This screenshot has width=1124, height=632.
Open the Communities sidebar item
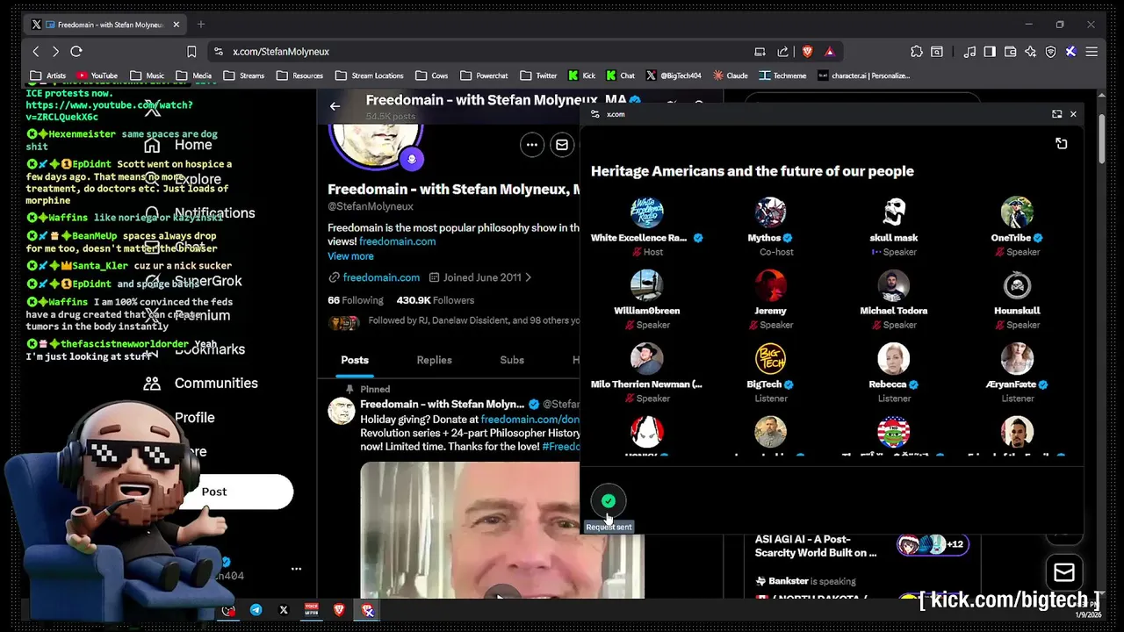[x=201, y=384]
